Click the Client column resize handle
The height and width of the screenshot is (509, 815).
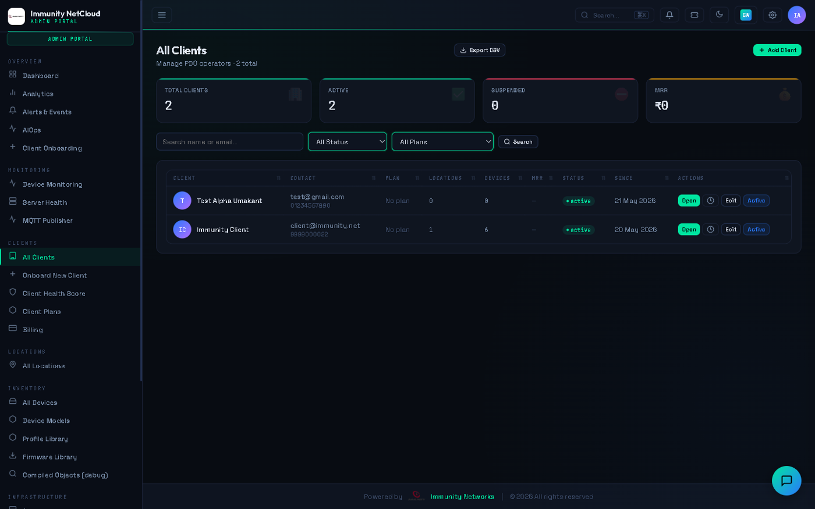279,178
